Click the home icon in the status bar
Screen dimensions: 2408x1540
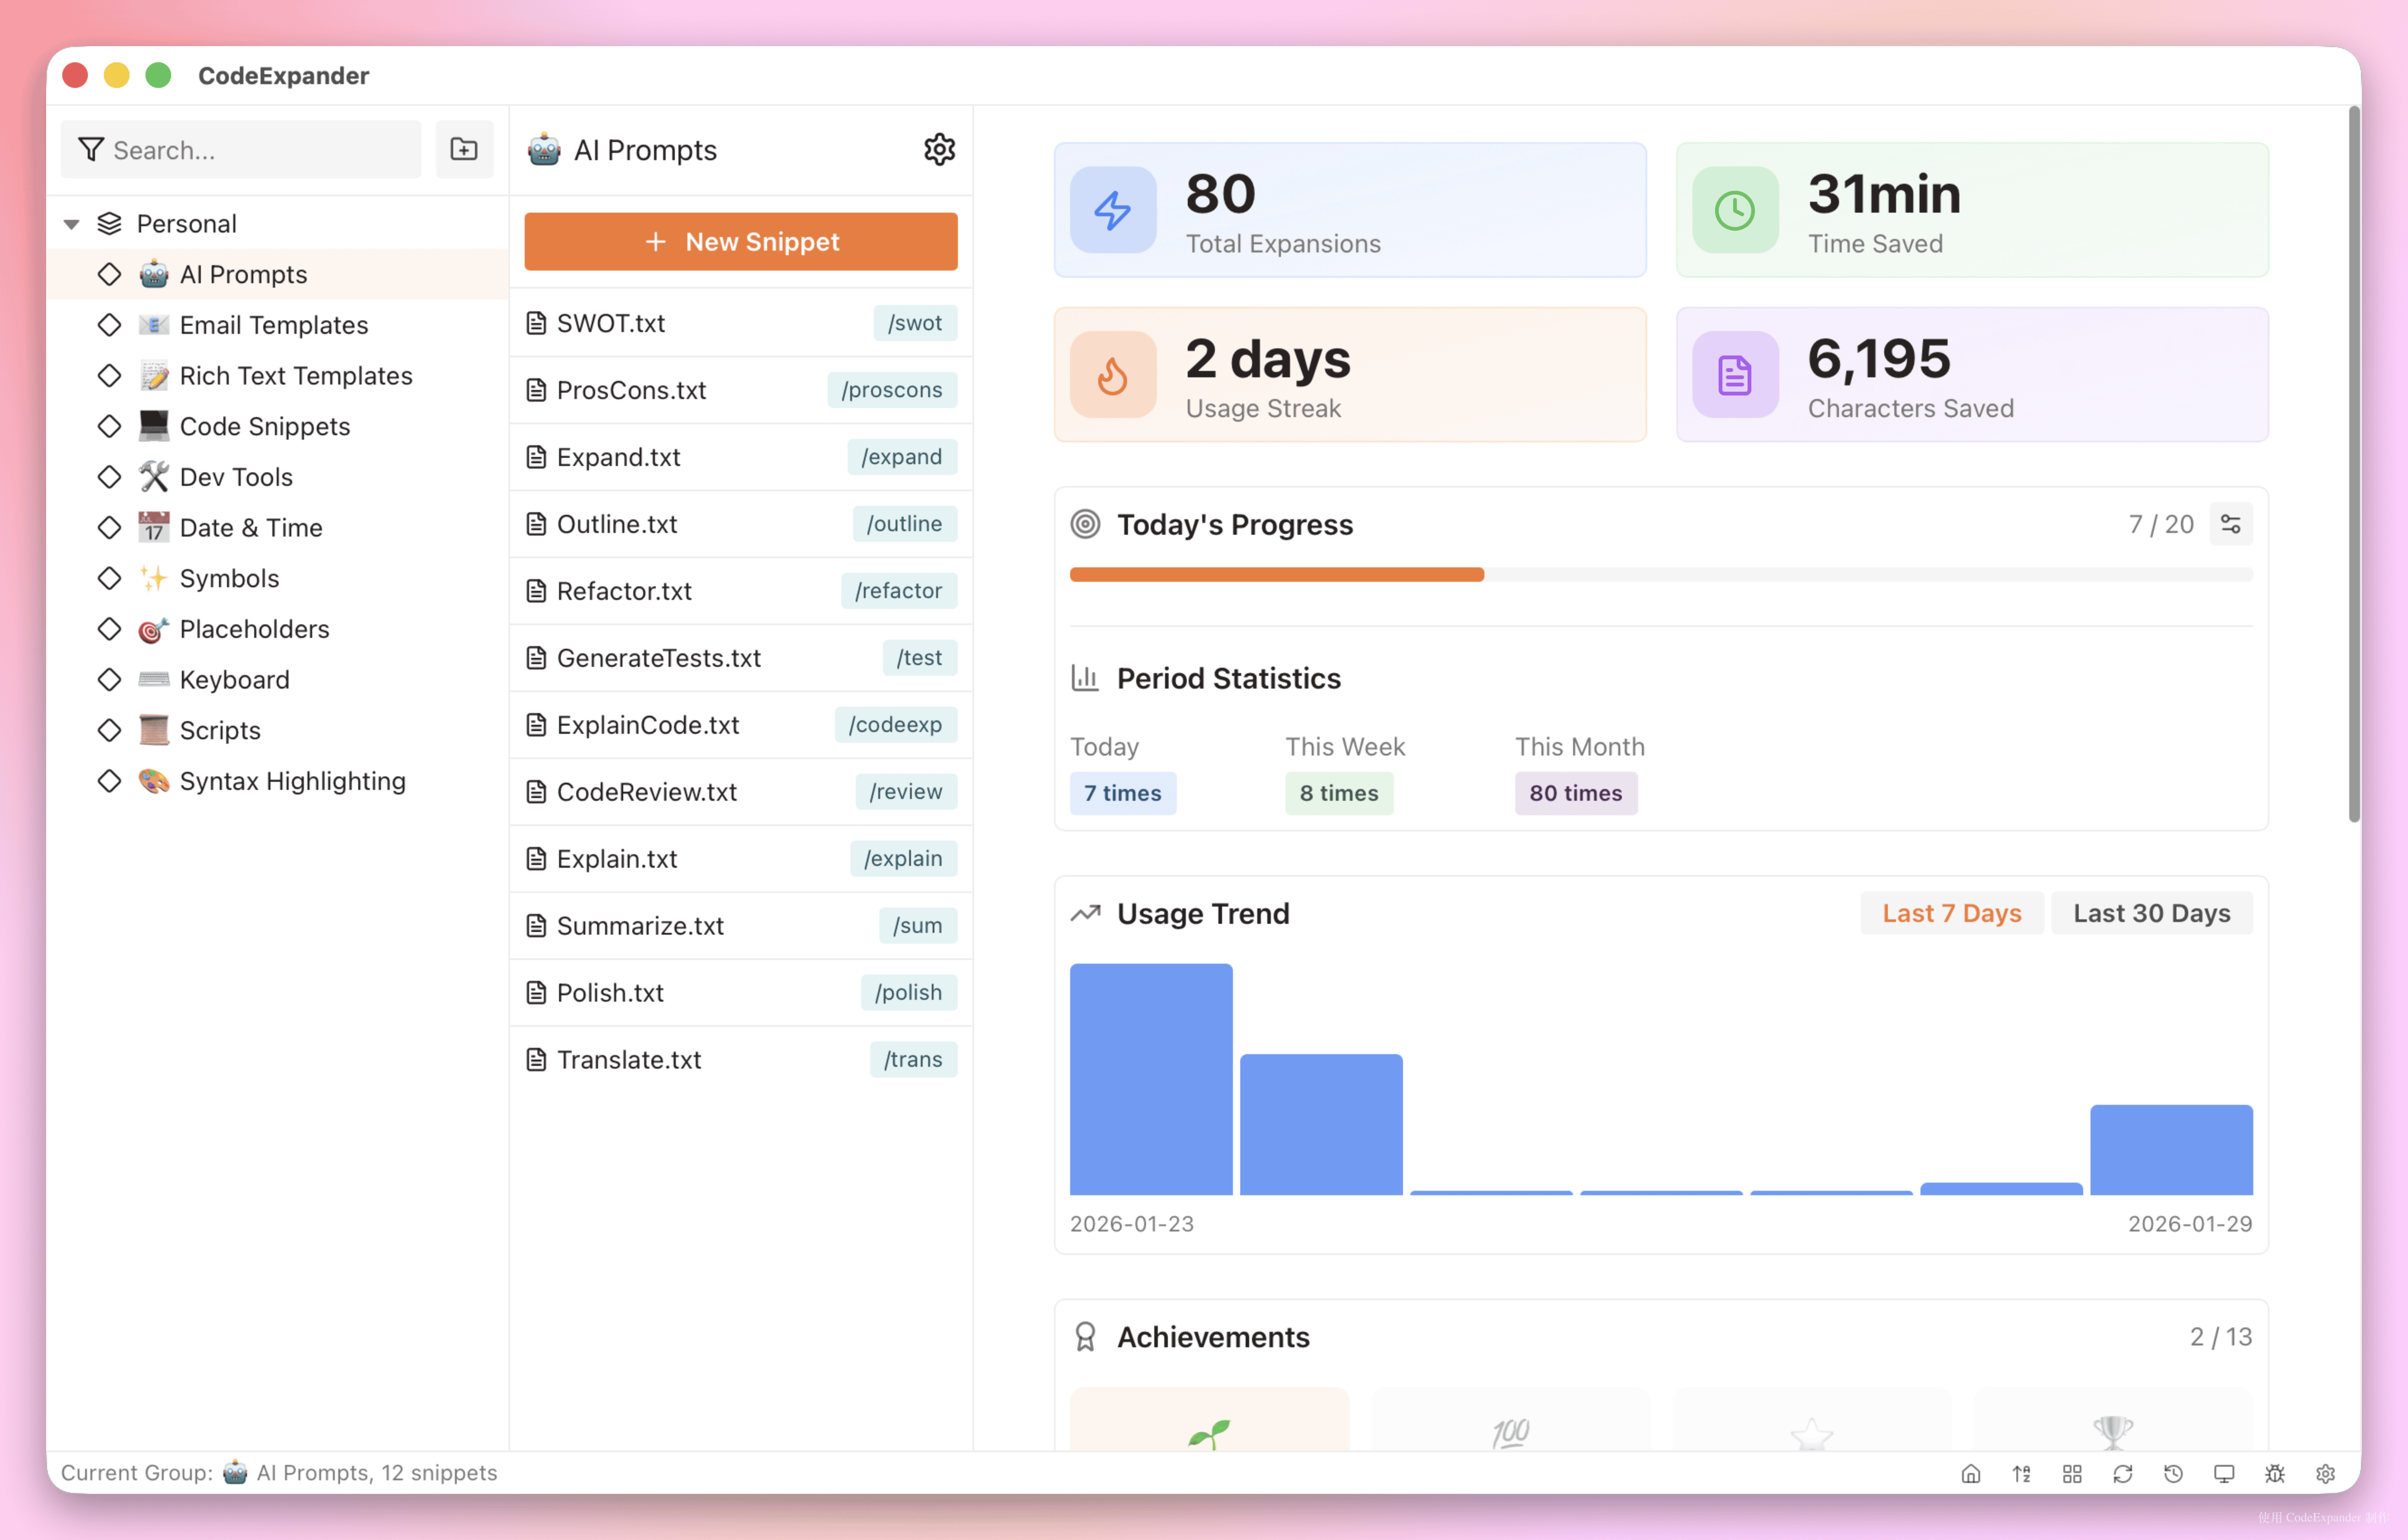click(1971, 1473)
